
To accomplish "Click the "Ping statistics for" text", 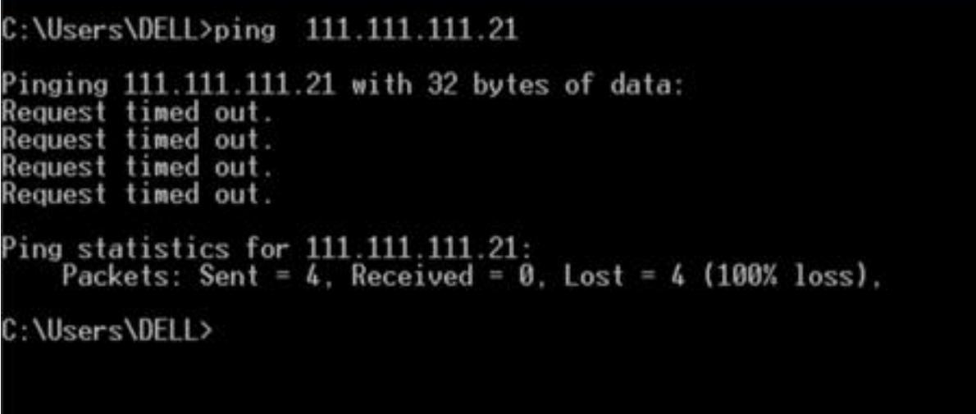I will click(146, 250).
